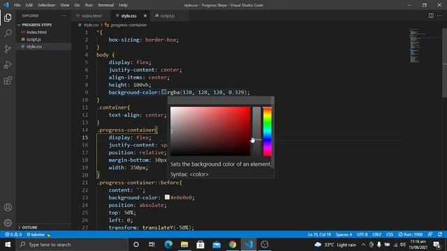This screenshot has height=251, width=447.
Task: Open the Windows Start menu
Action: [8, 245]
